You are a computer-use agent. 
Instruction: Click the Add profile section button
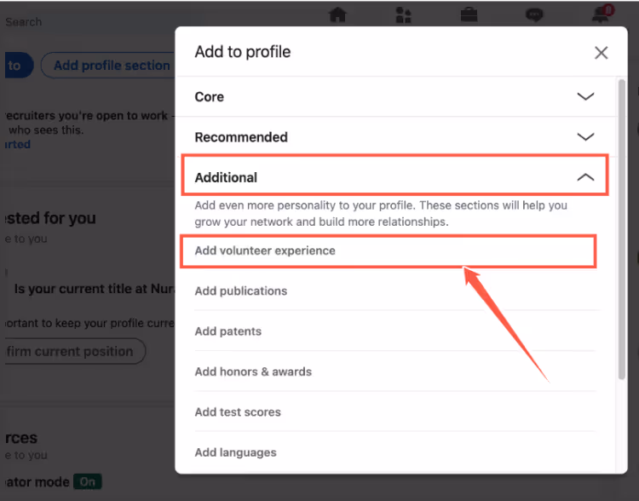pos(108,66)
